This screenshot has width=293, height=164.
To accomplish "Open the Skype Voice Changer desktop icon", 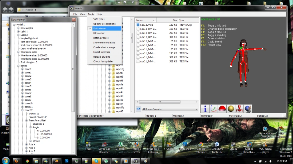I will point(265,132).
